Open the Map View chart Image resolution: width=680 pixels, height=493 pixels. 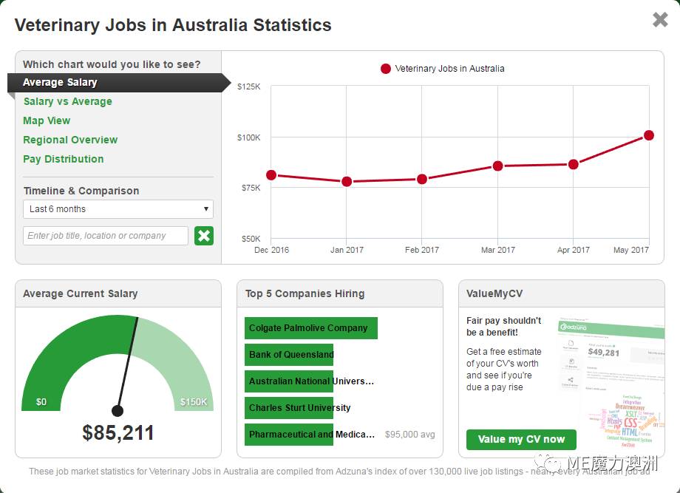pyautogui.click(x=47, y=120)
